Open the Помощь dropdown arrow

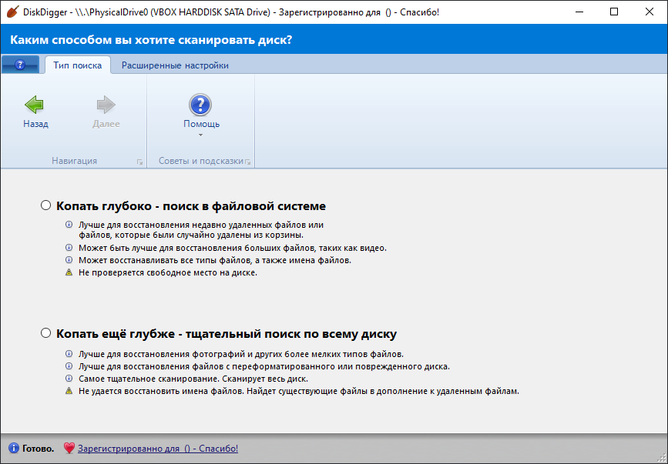[200, 135]
